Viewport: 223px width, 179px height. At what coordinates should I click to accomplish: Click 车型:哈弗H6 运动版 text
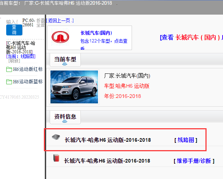tap(127, 86)
